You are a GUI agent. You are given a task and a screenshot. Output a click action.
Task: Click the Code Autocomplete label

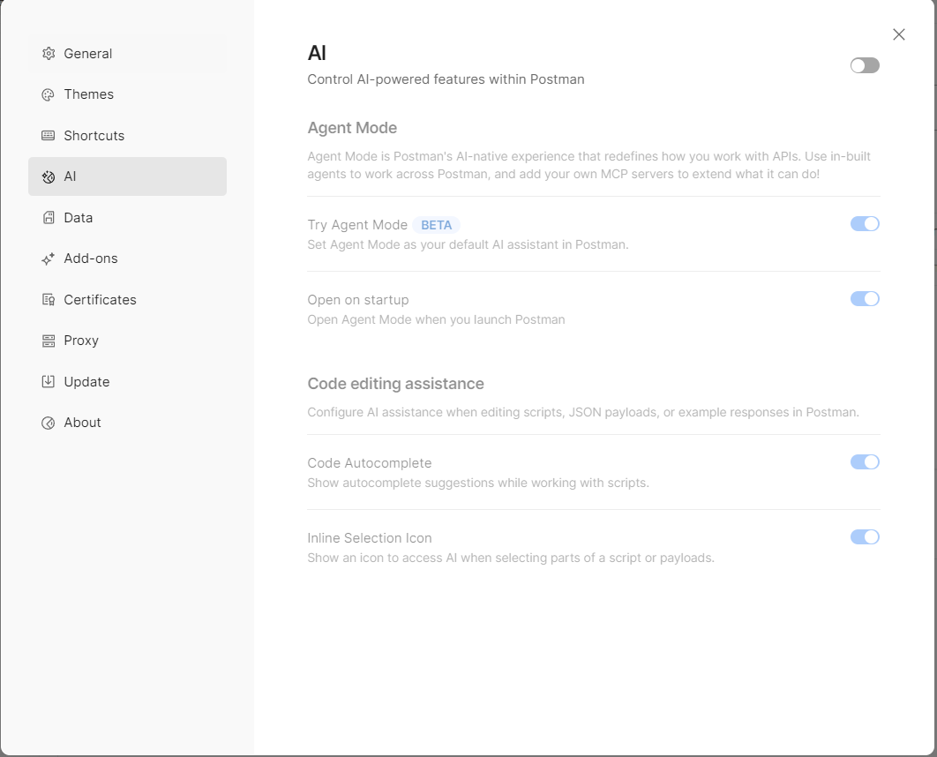(370, 463)
